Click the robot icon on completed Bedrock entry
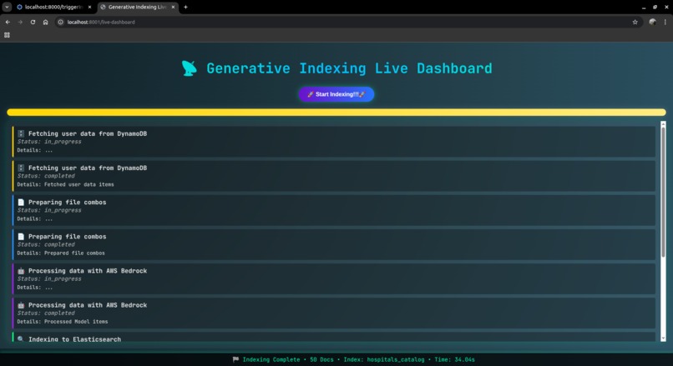Image resolution: width=673 pixels, height=366 pixels. click(21, 305)
